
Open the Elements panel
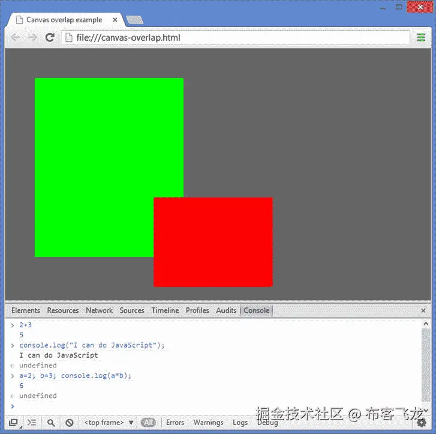tap(26, 310)
